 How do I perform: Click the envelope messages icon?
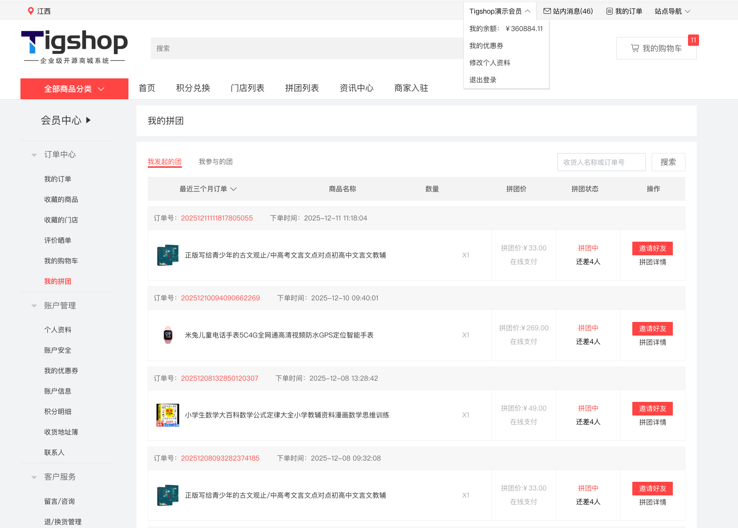(547, 11)
